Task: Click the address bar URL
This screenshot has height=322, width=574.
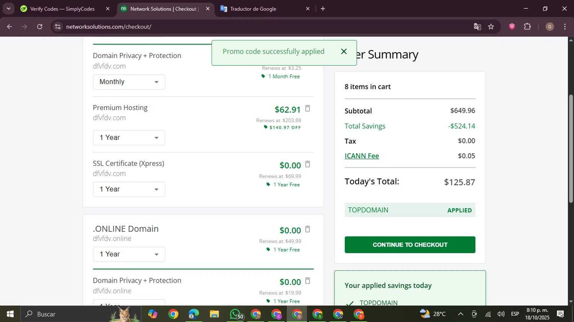Action: 108,27
